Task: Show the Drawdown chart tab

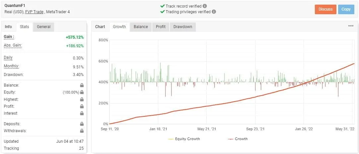Action: click(183, 27)
